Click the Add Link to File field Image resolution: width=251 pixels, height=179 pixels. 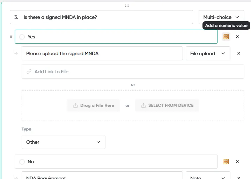[x=133, y=72]
